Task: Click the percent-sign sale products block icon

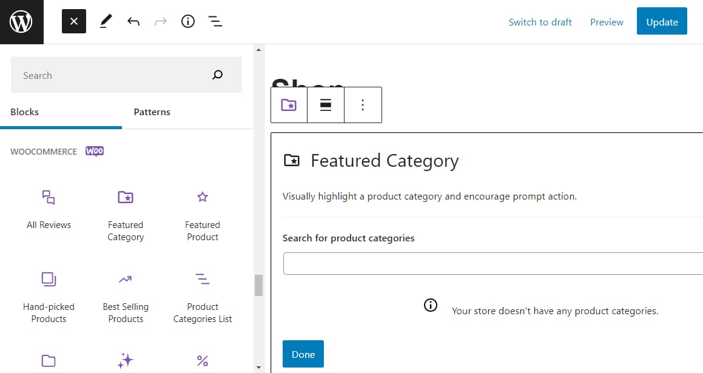Action: [x=202, y=360]
